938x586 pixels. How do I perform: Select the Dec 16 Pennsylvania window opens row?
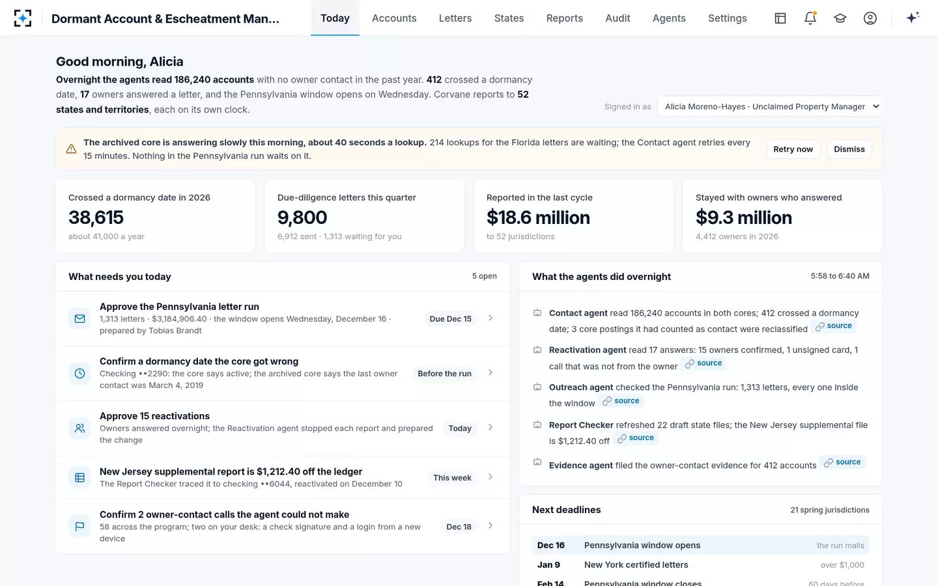click(x=701, y=546)
